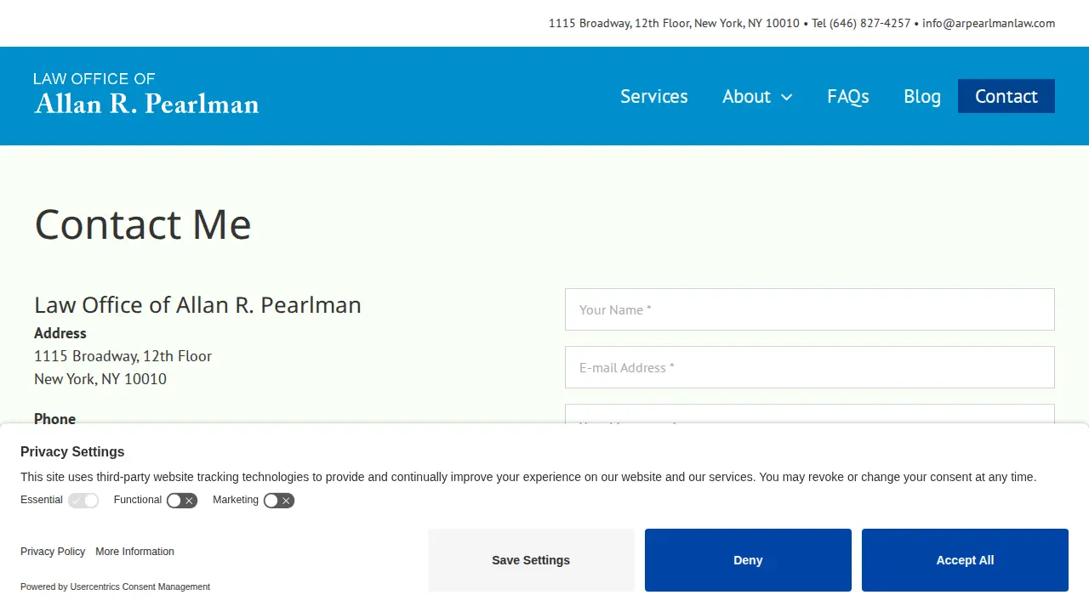Click the Accept All button
This screenshot has height=612, width=1089.
coord(965,560)
